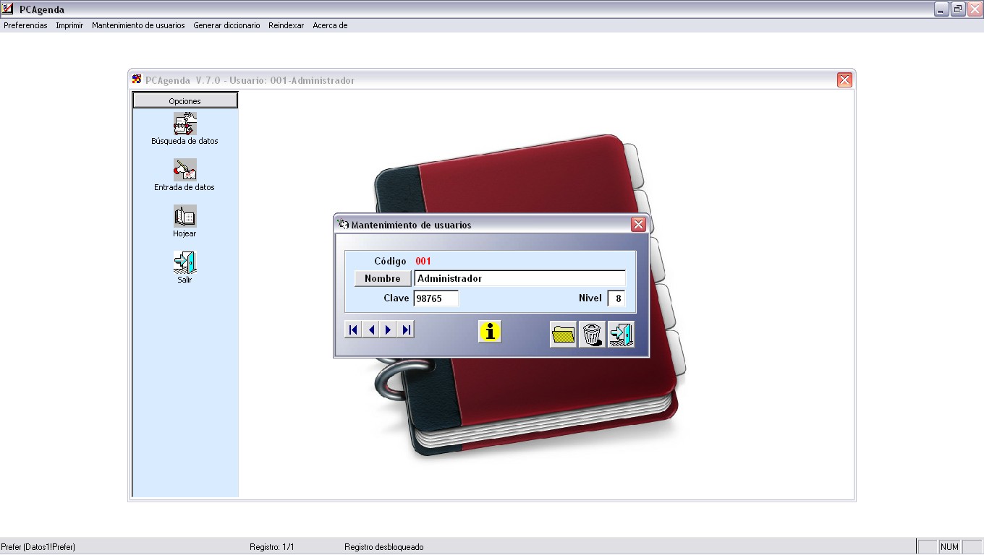The width and height of the screenshot is (984, 555).
Task: Click the Salir exit icon in sidebar
Action: click(x=185, y=262)
